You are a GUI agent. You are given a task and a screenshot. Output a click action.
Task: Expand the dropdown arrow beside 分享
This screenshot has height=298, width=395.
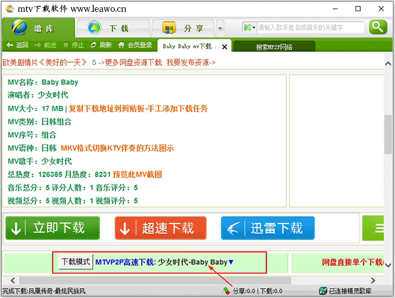pyautogui.click(x=220, y=28)
